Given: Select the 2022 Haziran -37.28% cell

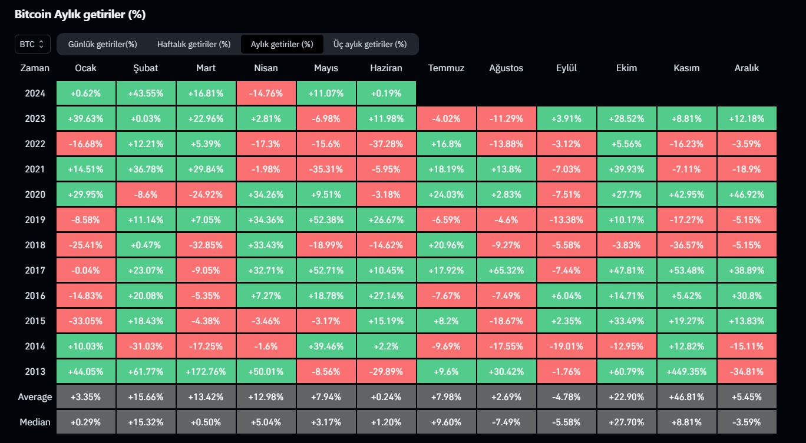Looking at the screenshot, I should [x=386, y=144].
